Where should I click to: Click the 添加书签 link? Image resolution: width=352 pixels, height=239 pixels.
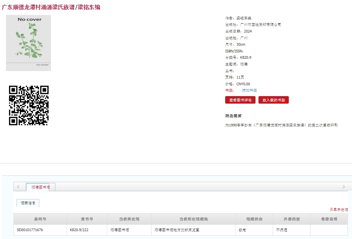coord(250,91)
